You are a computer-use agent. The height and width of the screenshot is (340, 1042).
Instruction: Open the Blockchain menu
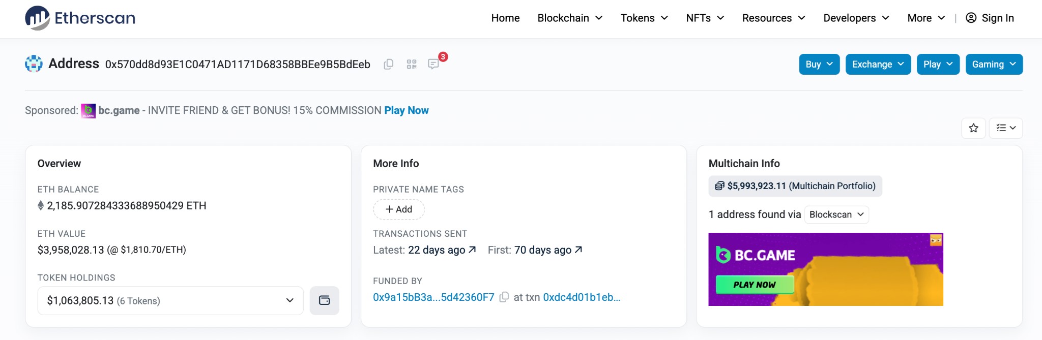pyautogui.click(x=570, y=18)
